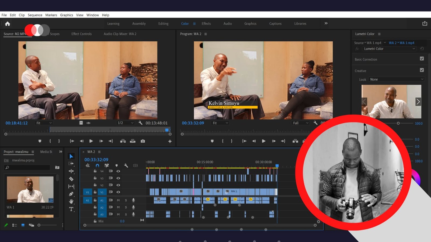431x242 pixels.
Task: Open the Program monitor settings wrench
Action: (x=315, y=123)
